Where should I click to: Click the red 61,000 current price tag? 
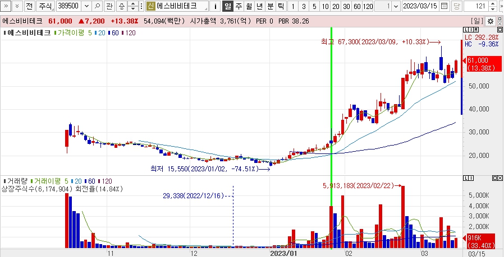pos(484,64)
